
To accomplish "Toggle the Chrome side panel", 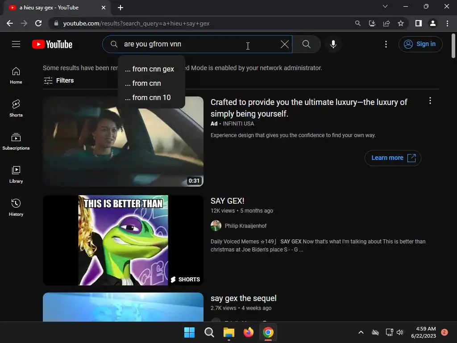I will point(419,23).
